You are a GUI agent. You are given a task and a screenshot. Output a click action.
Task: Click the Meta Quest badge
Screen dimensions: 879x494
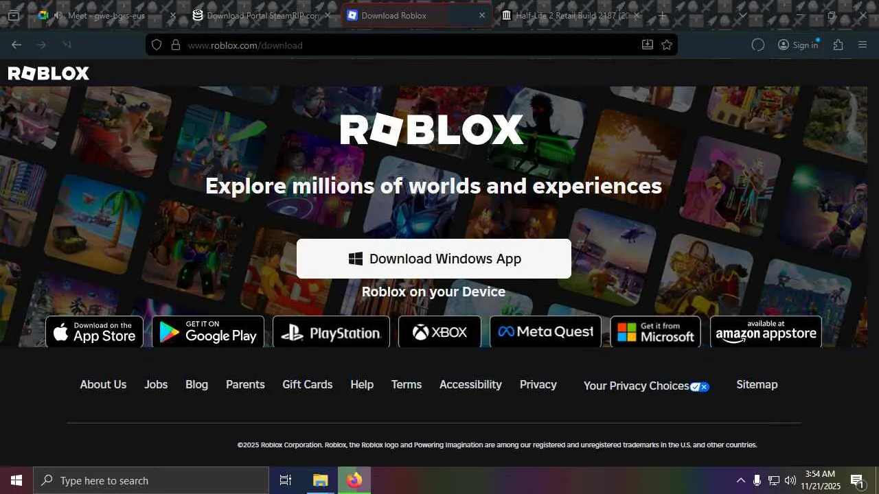click(545, 332)
